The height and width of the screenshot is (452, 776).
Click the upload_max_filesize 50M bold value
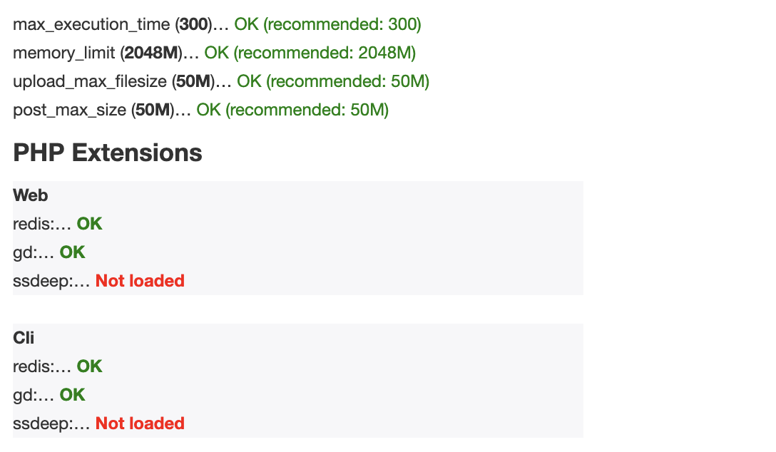click(x=194, y=81)
